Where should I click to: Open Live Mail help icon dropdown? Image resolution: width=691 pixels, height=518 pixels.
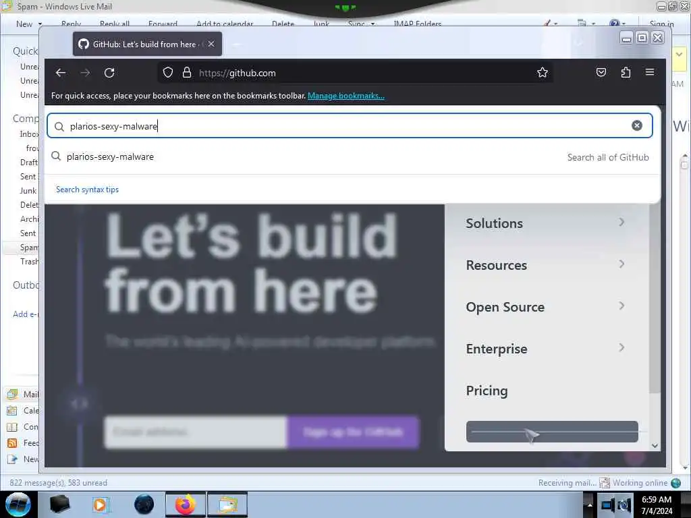617,24
